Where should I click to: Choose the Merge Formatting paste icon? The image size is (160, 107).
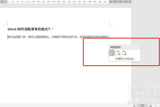[x=118, y=53]
